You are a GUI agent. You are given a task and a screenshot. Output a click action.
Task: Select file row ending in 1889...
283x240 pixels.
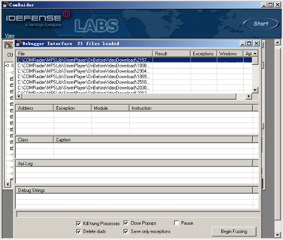pyautogui.click(x=134, y=77)
